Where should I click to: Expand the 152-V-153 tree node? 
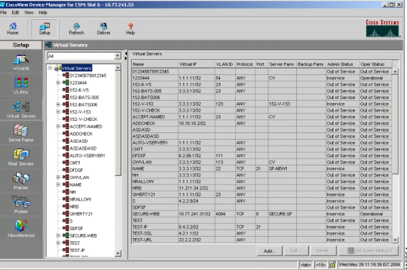coord(58,112)
